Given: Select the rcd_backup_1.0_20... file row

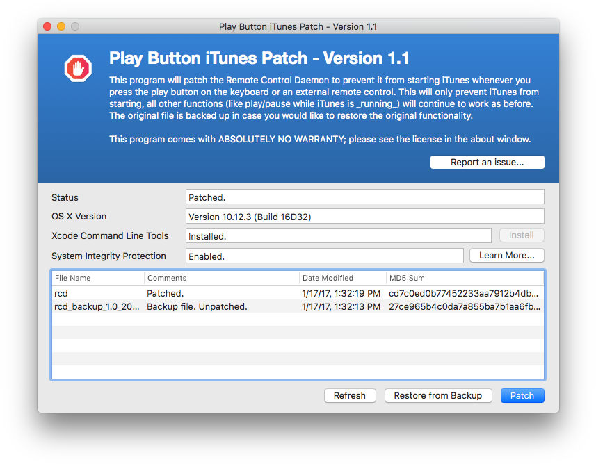Looking at the screenshot, I should tap(298, 306).
